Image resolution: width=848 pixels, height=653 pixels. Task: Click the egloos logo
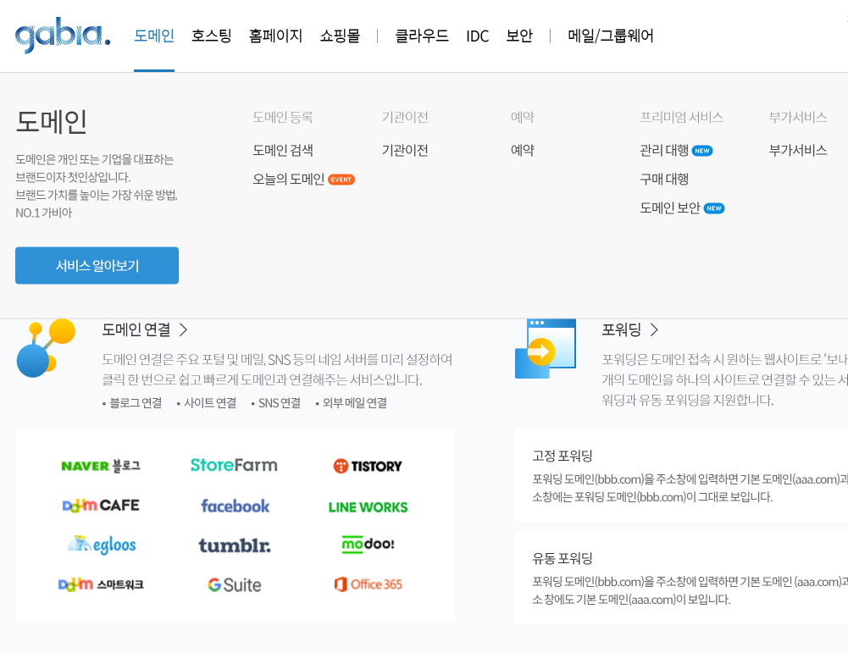[x=102, y=545]
